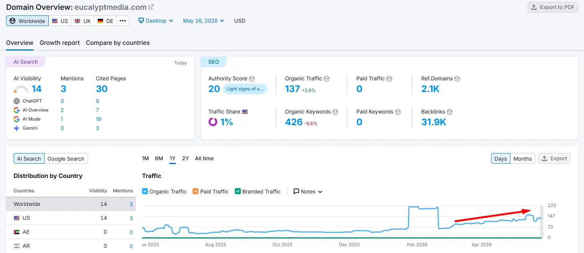Open the Desktop device dropdown
This screenshot has height=253, width=584.
pos(156,21)
